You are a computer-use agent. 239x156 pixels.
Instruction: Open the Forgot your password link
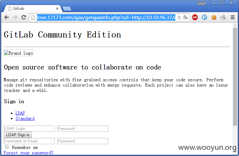coord(28,153)
